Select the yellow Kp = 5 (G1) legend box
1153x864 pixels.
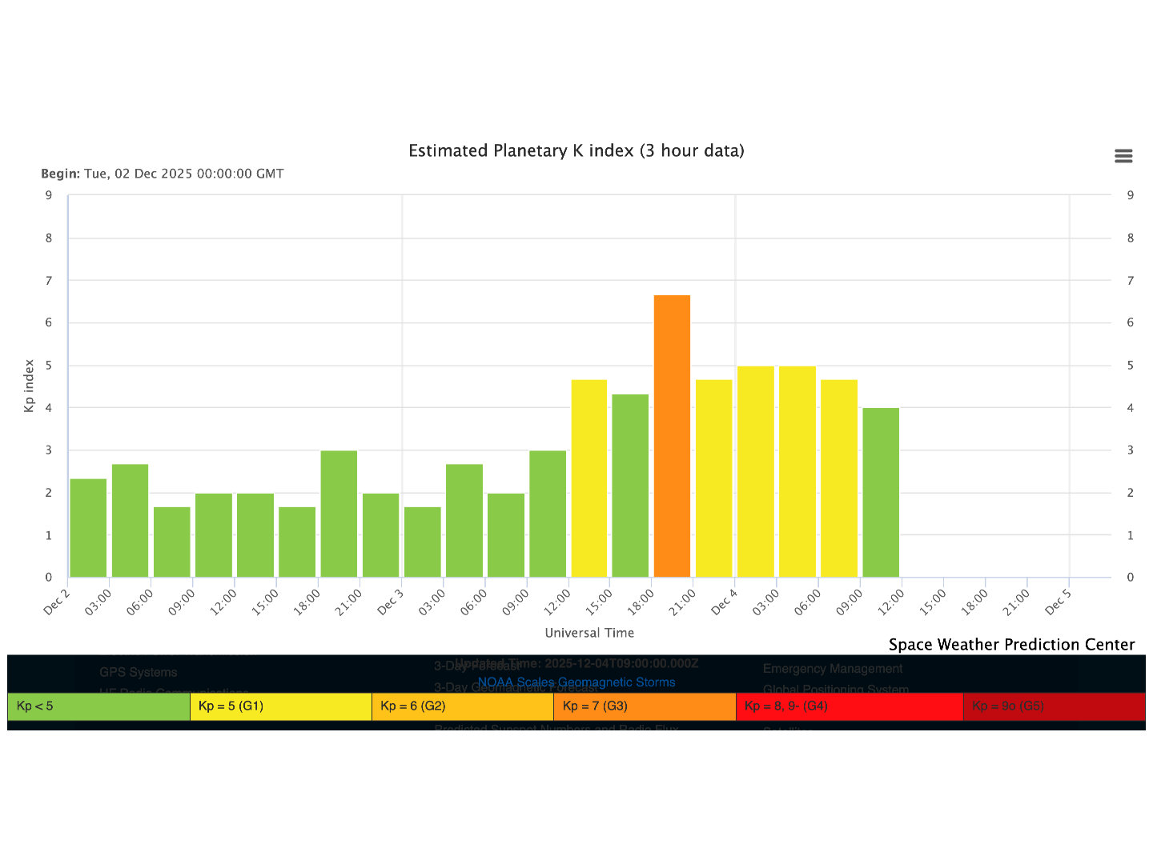pyautogui.click(x=280, y=706)
